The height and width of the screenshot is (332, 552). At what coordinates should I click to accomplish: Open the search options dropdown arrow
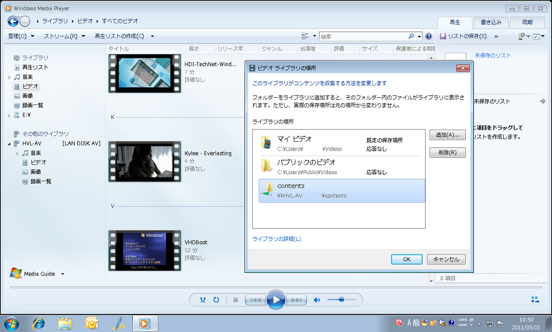(419, 36)
